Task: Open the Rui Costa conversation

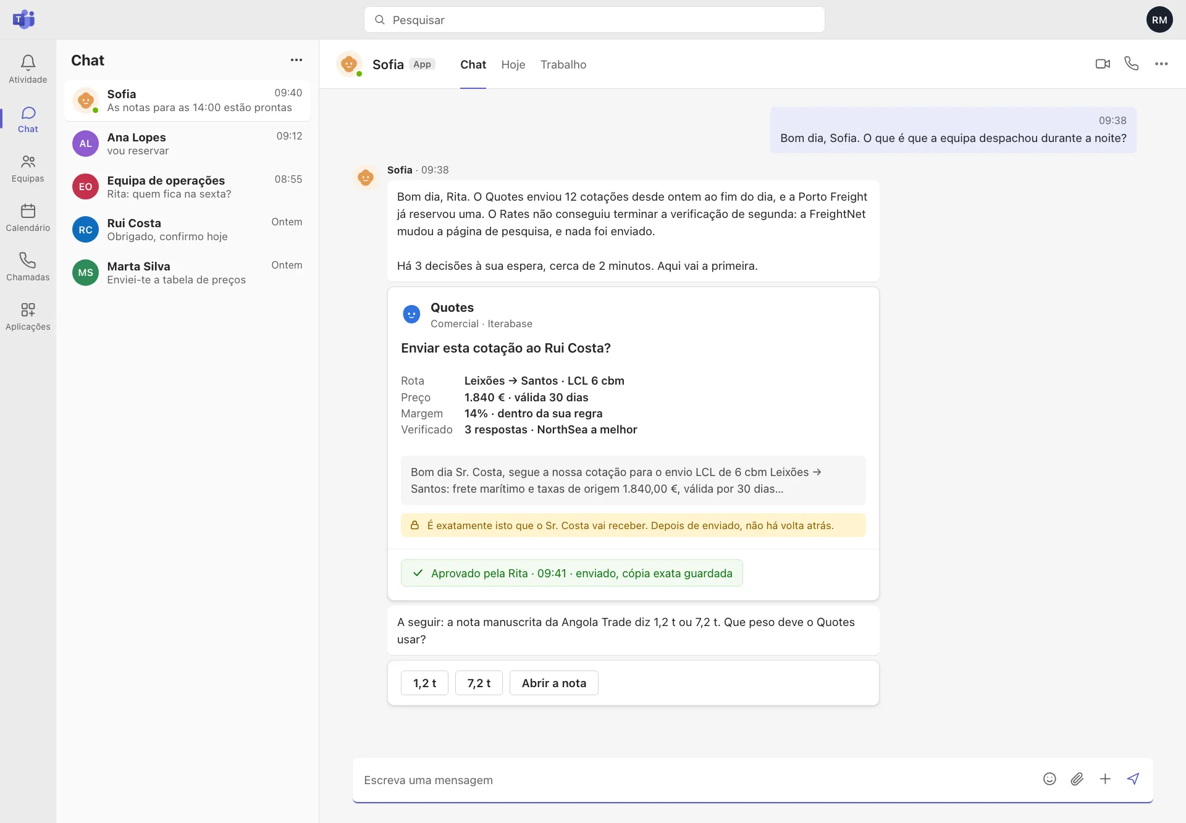Action: 187,230
